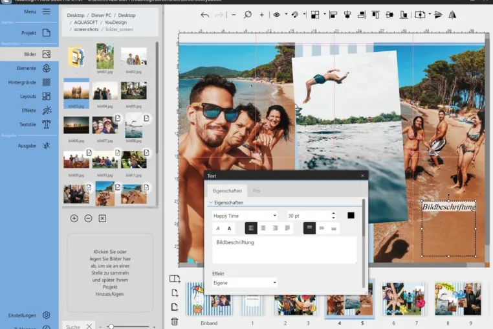Open the Projekt section
493x329 pixels.
tap(29, 33)
